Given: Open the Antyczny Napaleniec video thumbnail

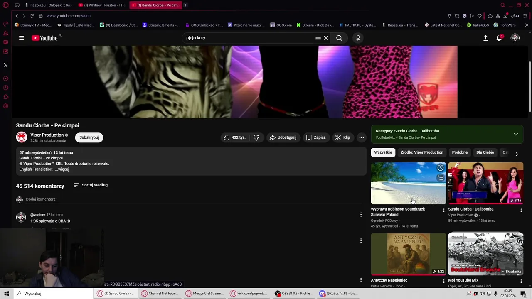Looking at the screenshot, I should coord(409,254).
